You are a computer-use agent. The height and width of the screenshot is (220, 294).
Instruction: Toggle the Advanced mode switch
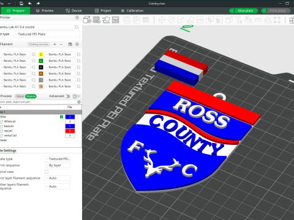[67, 96]
